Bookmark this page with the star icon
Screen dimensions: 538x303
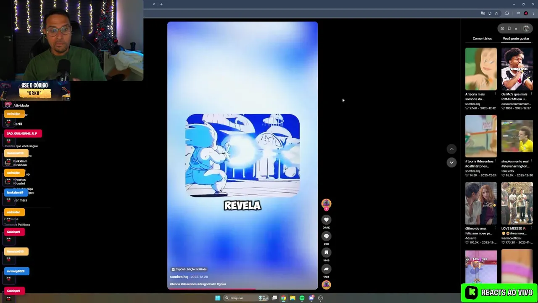pos(496,13)
